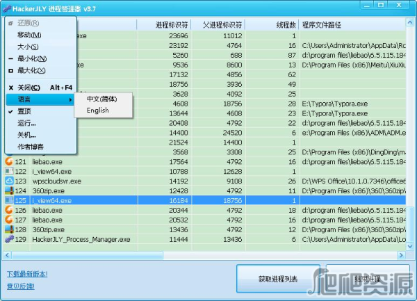Click the horizontal scrollbar right arrow
This screenshot has width=417, height=301.
coord(401,255)
